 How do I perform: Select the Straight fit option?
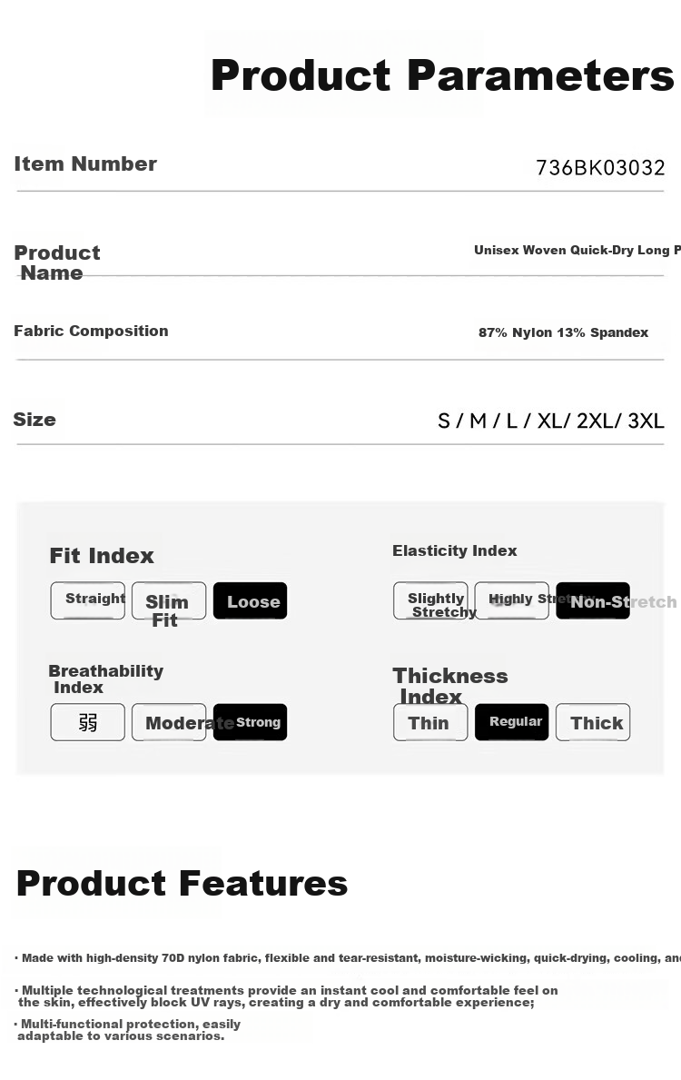tap(87, 600)
